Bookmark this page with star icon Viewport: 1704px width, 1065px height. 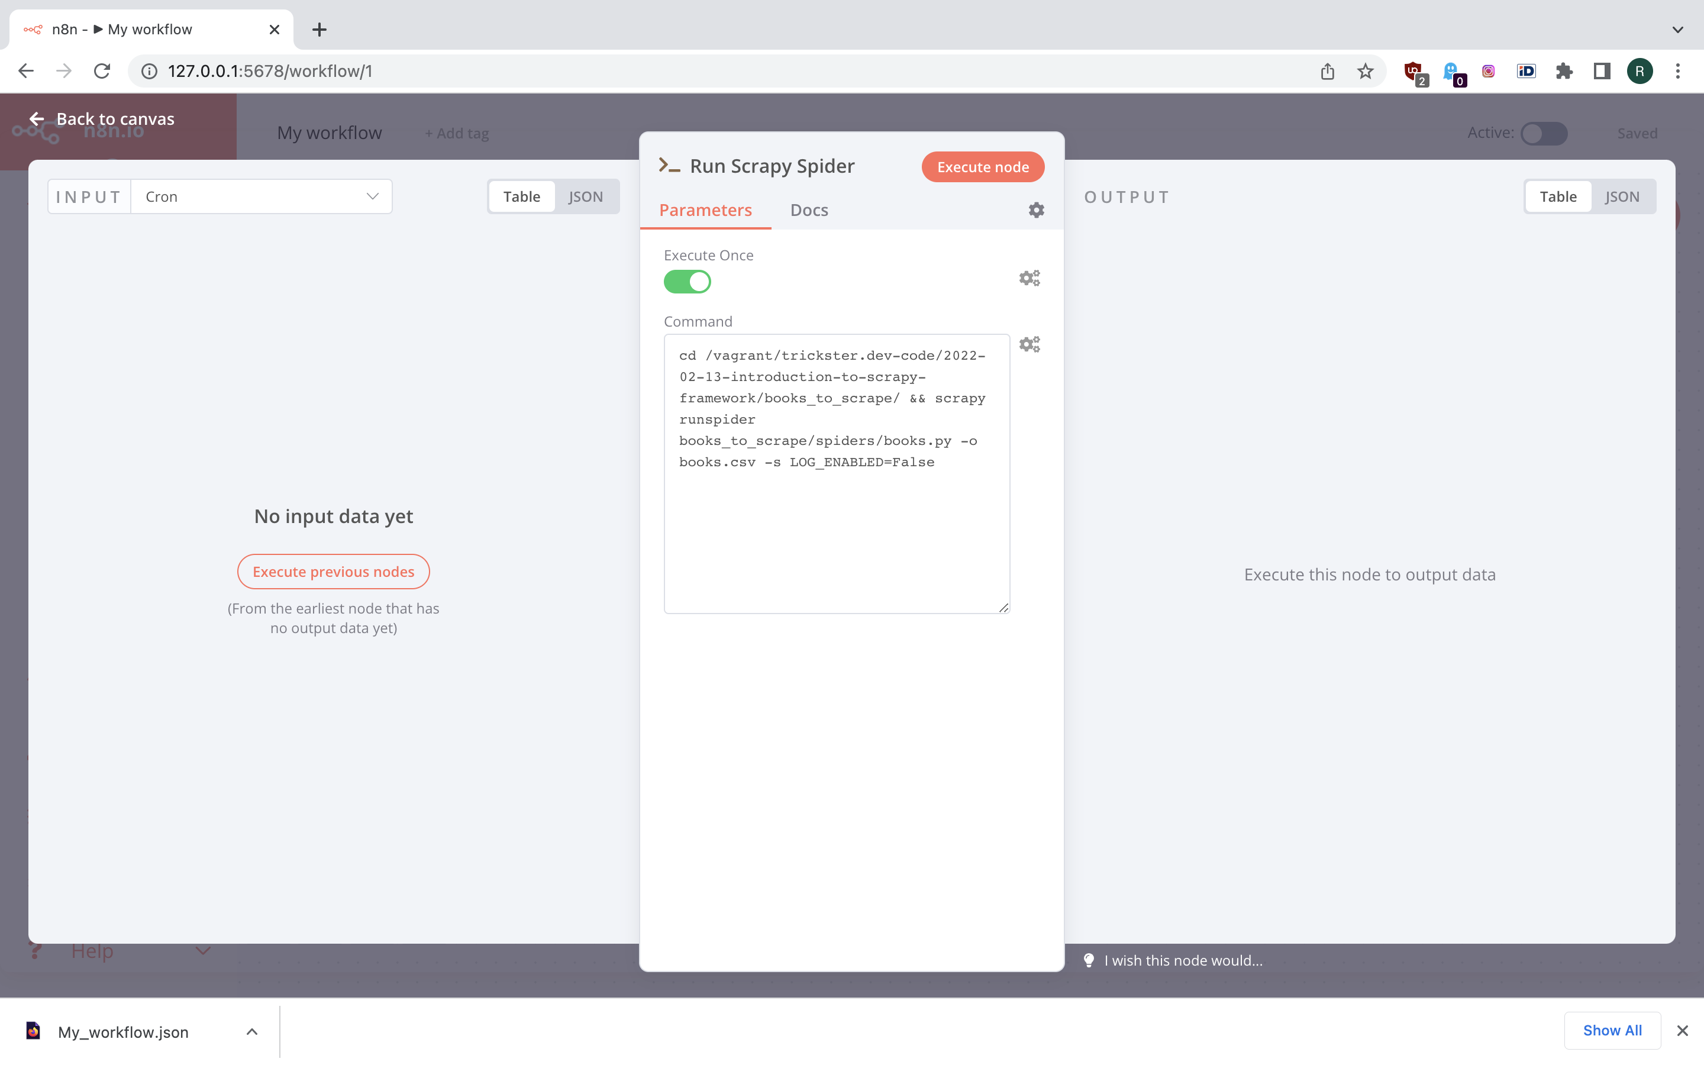[x=1366, y=71]
